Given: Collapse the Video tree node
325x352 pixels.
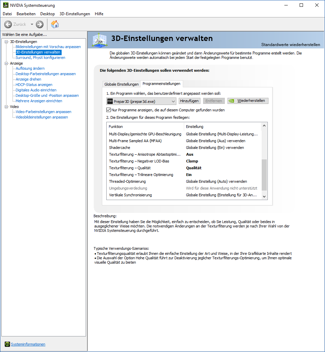Looking at the screenshot, I should (6, 107).
